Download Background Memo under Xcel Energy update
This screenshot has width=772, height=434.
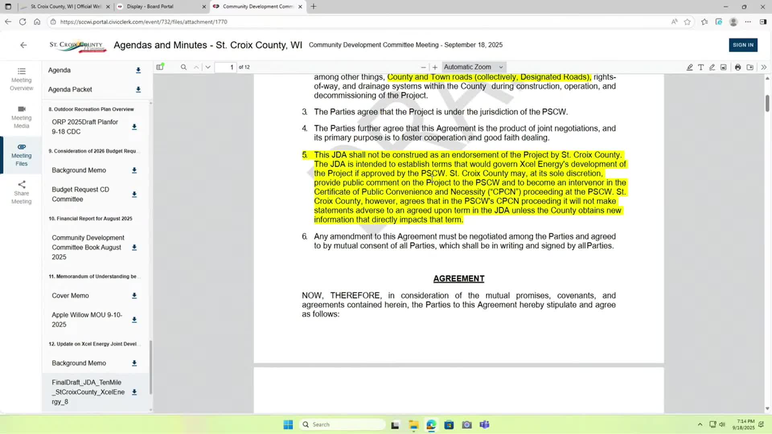click(x=134, y=363)
